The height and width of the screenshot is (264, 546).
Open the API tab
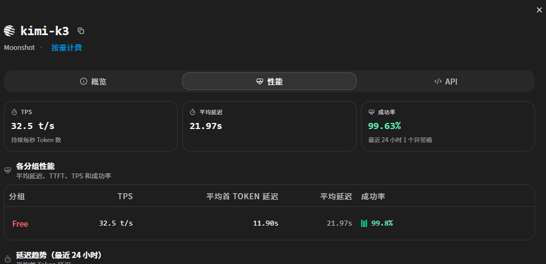point(446,82)
